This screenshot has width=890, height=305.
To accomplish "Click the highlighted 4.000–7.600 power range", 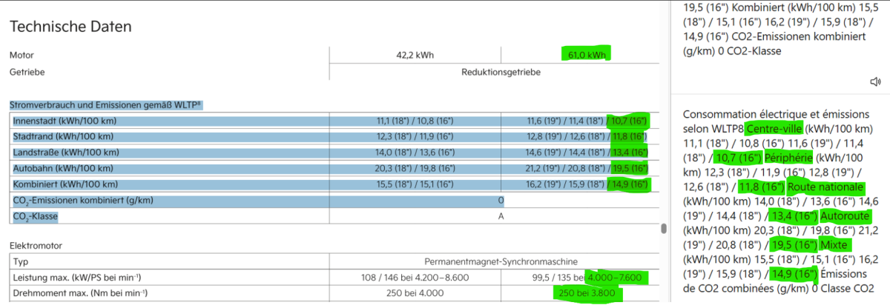I will point(616,277).
